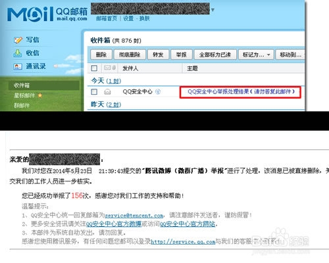
Task: Click the 主题 column header
Action: (x=192, y=68)
